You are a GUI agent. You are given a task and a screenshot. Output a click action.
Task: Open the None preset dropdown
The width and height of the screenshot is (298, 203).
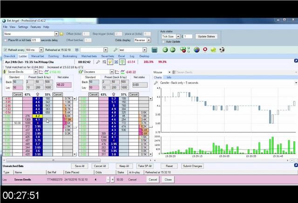coord(56,34)
